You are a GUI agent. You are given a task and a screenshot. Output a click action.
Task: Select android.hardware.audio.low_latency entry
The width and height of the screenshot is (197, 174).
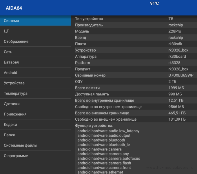point(108,131)
